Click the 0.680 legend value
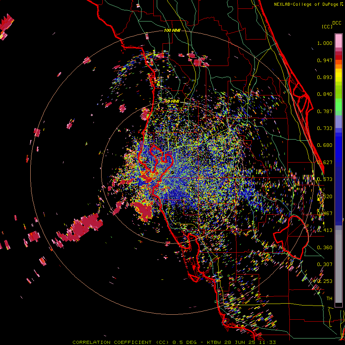345x345 pixels. click(x=325, y=145)
